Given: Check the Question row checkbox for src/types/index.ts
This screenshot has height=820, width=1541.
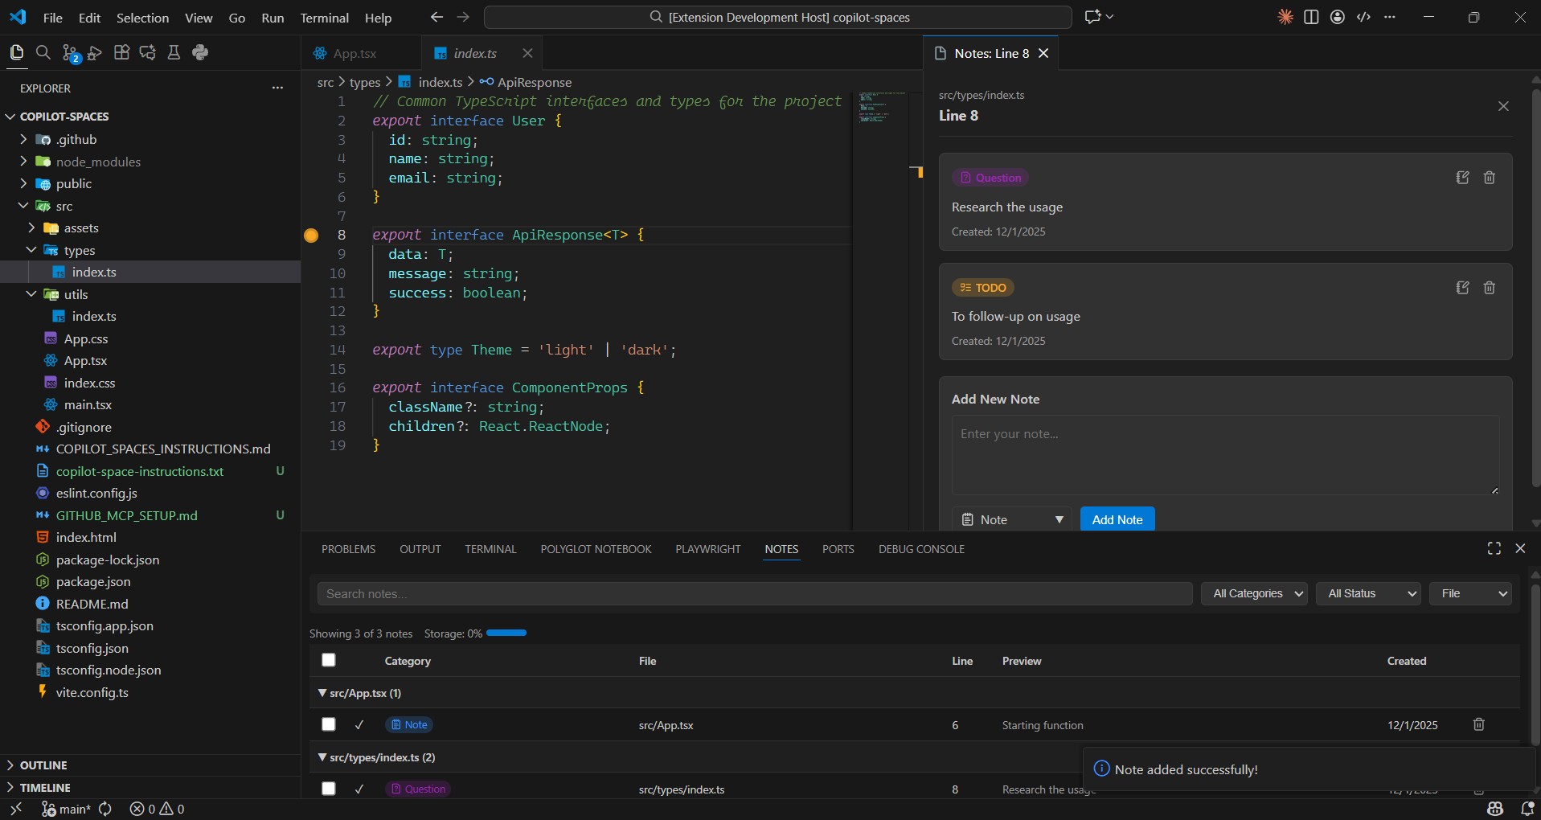Looking at the screenshot, I should point(328,789).
